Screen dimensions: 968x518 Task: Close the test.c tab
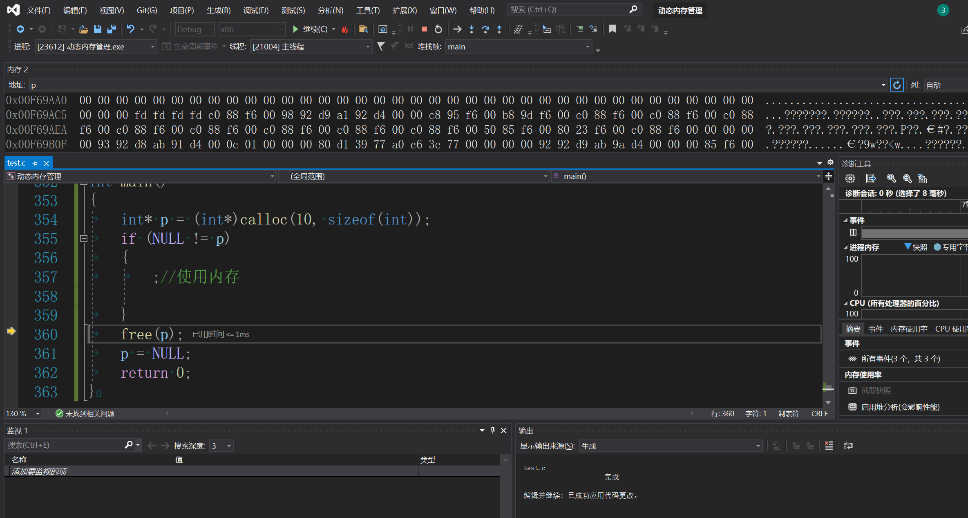[47, 163]
